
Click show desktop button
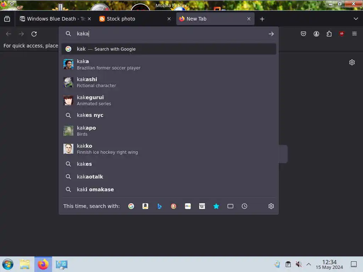(353, 264)
